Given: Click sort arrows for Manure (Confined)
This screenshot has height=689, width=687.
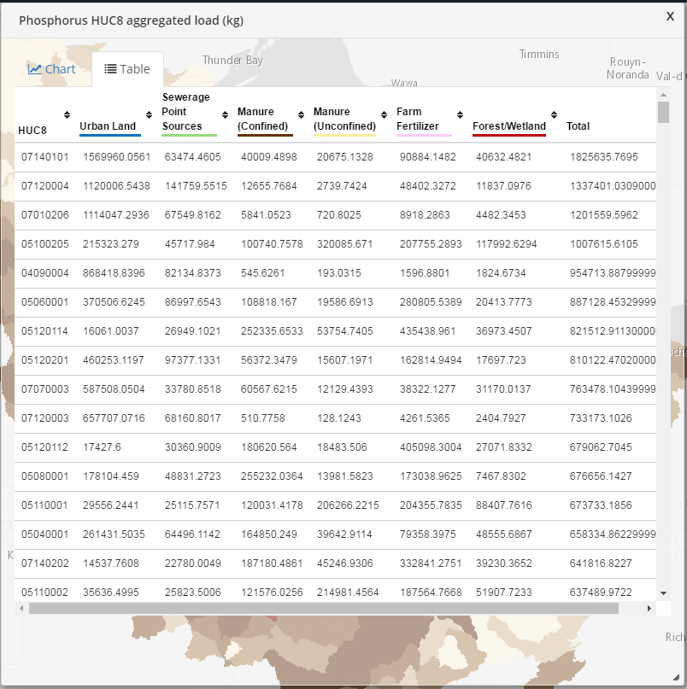Looking at the screenshot, I should 301,115.
